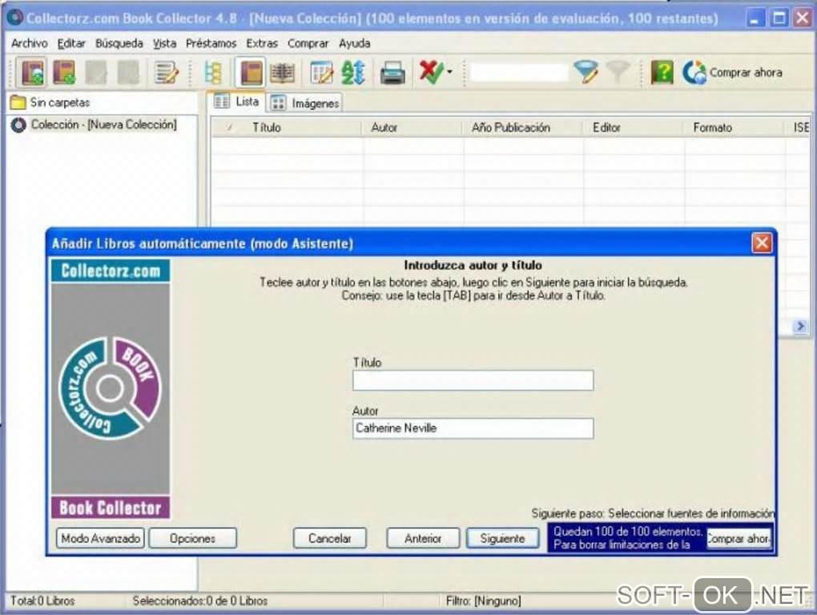Screen dimensions: 817x615
Task: Click the Opciones button
Action: point(193,538)
